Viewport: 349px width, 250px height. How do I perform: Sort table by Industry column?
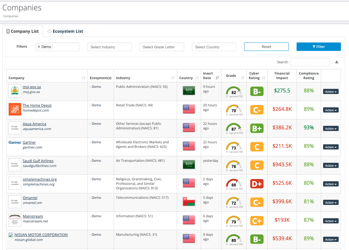pos(173,78)
